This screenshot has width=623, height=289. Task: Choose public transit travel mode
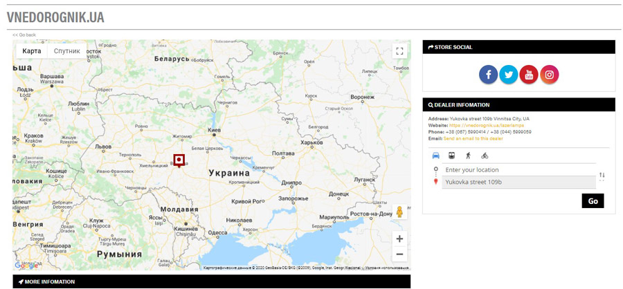coord(451,156)
